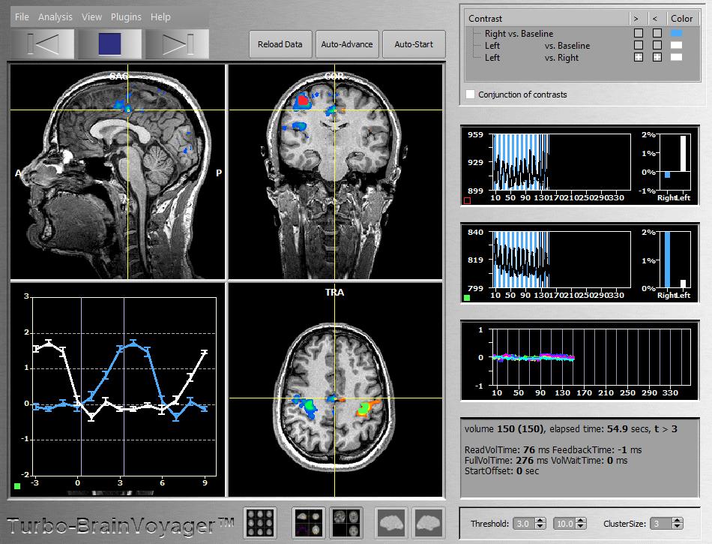Decrease the ClusterSize stepper value

(677, 527)
